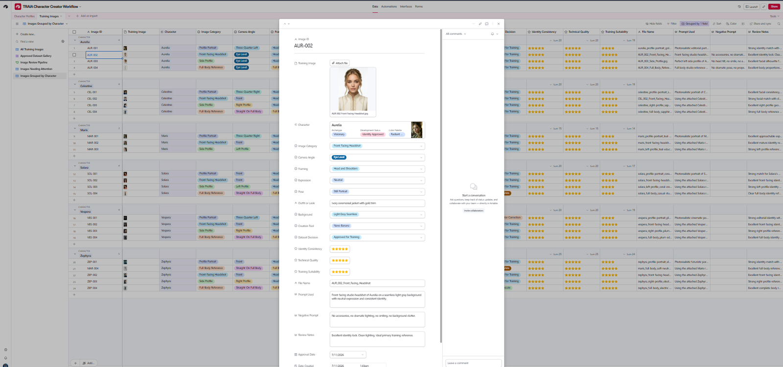Click the Outfit or Look text field
The width and height of the screenshot is (783, 367).
pyautogui.click(x=377, y=203)
